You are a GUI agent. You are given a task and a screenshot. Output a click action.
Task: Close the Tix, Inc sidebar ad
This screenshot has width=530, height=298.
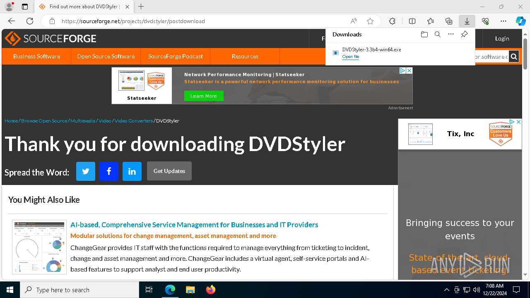point(518,122)
